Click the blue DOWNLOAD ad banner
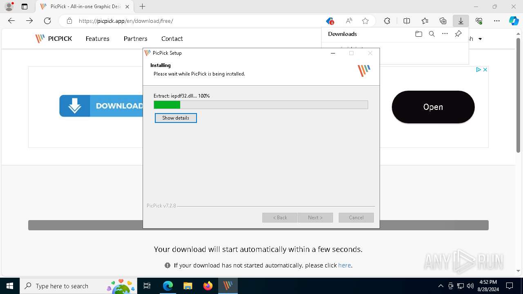This screenshot has height=294, width=523. 101,106
